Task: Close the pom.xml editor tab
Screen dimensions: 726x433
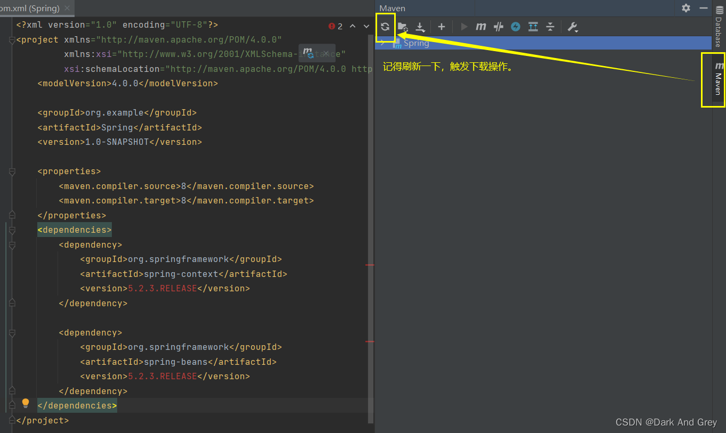Action: (67, 9)
